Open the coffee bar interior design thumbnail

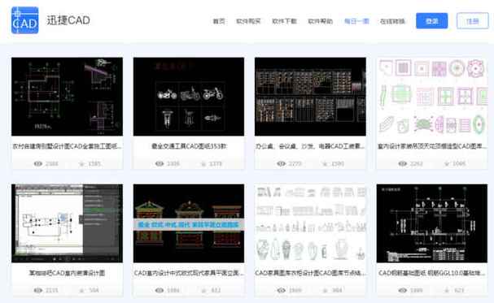(x=67, y=223)
